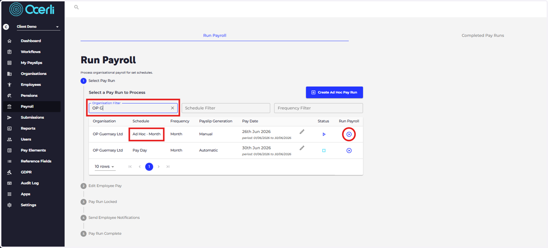Click the Pensions sidebar icon
This screenshot has width=548, height=248.
click(10, 95)
